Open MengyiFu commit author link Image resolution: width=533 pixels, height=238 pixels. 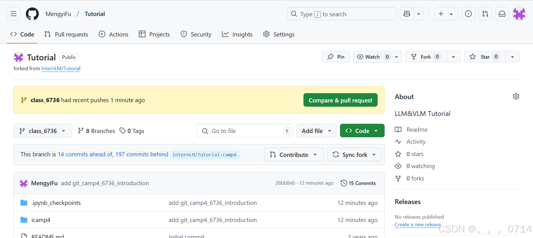coord(44,183)
